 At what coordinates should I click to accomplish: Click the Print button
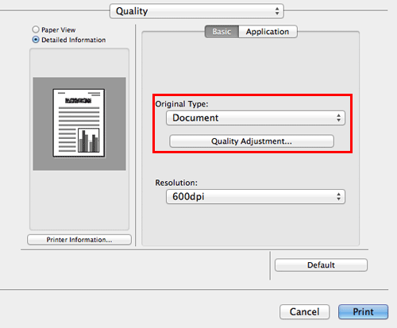click(363, 311)
